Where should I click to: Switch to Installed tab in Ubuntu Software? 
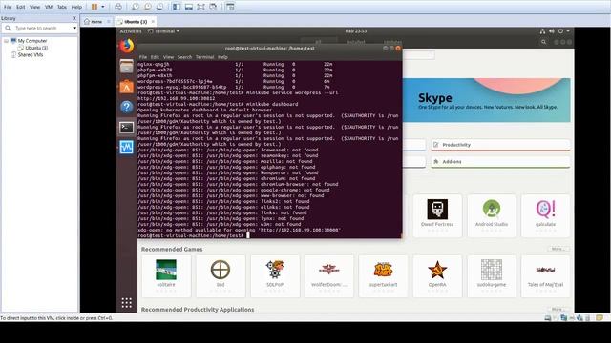[356, 42]
